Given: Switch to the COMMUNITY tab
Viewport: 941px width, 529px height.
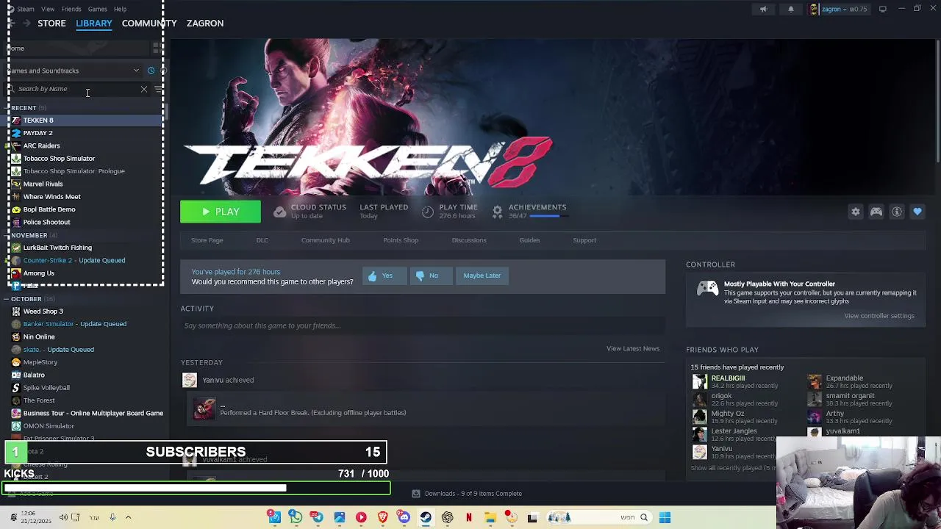Looking at the screenshot, I should pos(149,24).
